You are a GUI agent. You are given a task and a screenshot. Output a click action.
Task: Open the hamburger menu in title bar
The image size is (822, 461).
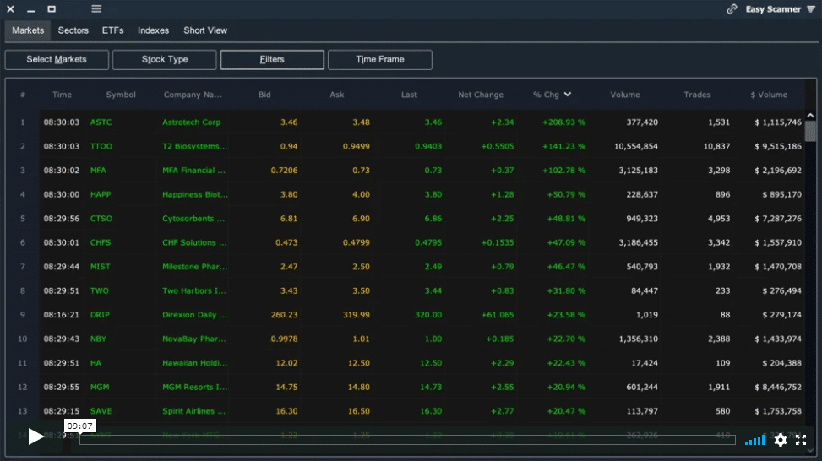coord(96,9)
